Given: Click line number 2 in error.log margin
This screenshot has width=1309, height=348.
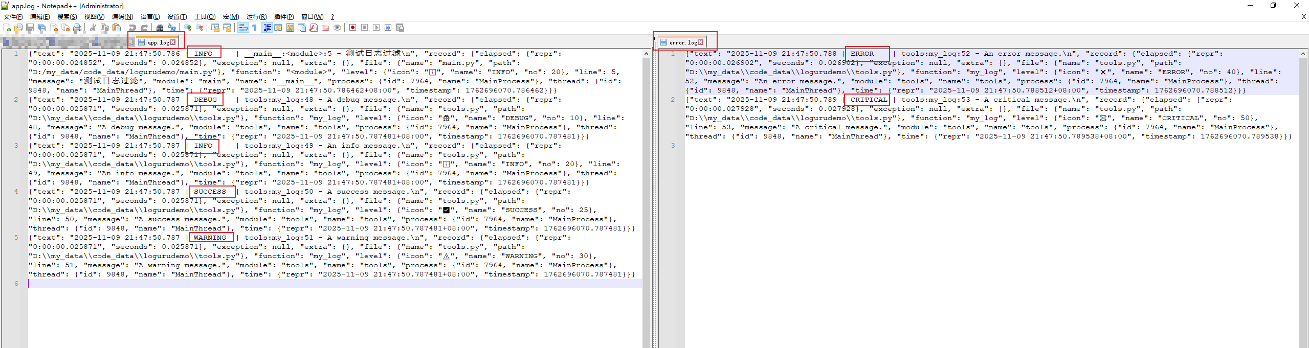Looking at the screenshot, I should point(673,100).
